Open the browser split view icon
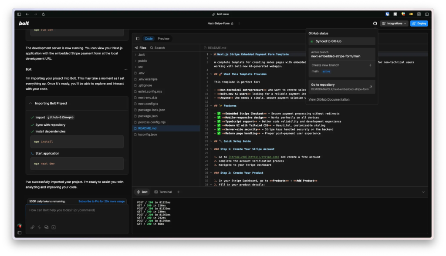This screenshot has width=446, height=256. [427, 14]
